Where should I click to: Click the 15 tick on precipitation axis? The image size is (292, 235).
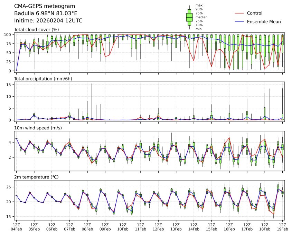[x=10, y=84]
